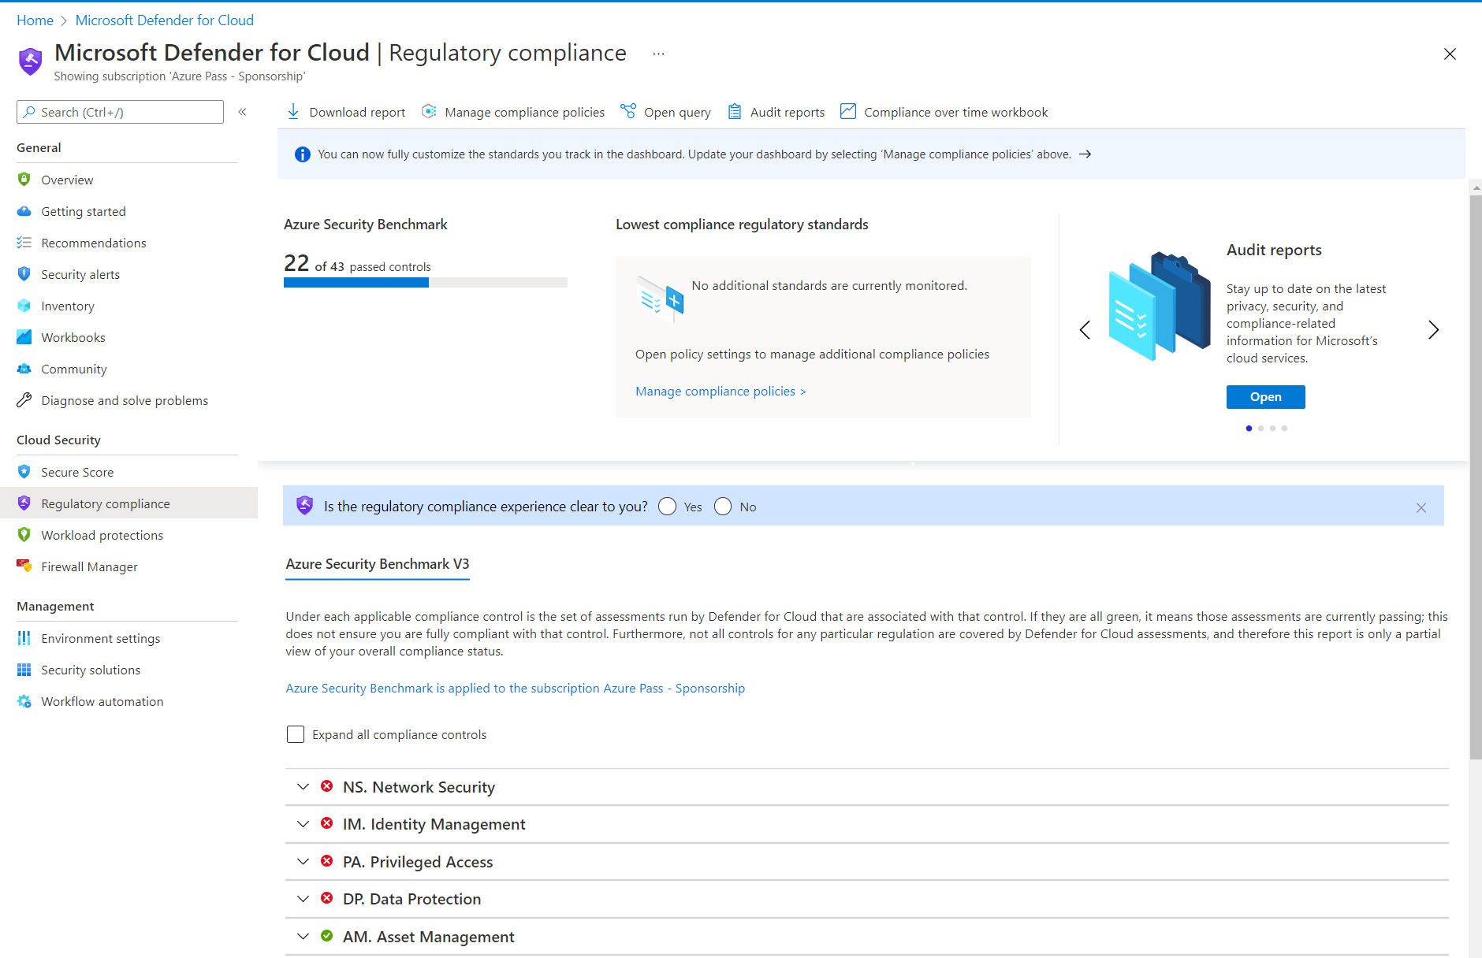Click Microsoft Defender for Cloud breadcrumb
Screen dimensions: 1482x958
165,20
